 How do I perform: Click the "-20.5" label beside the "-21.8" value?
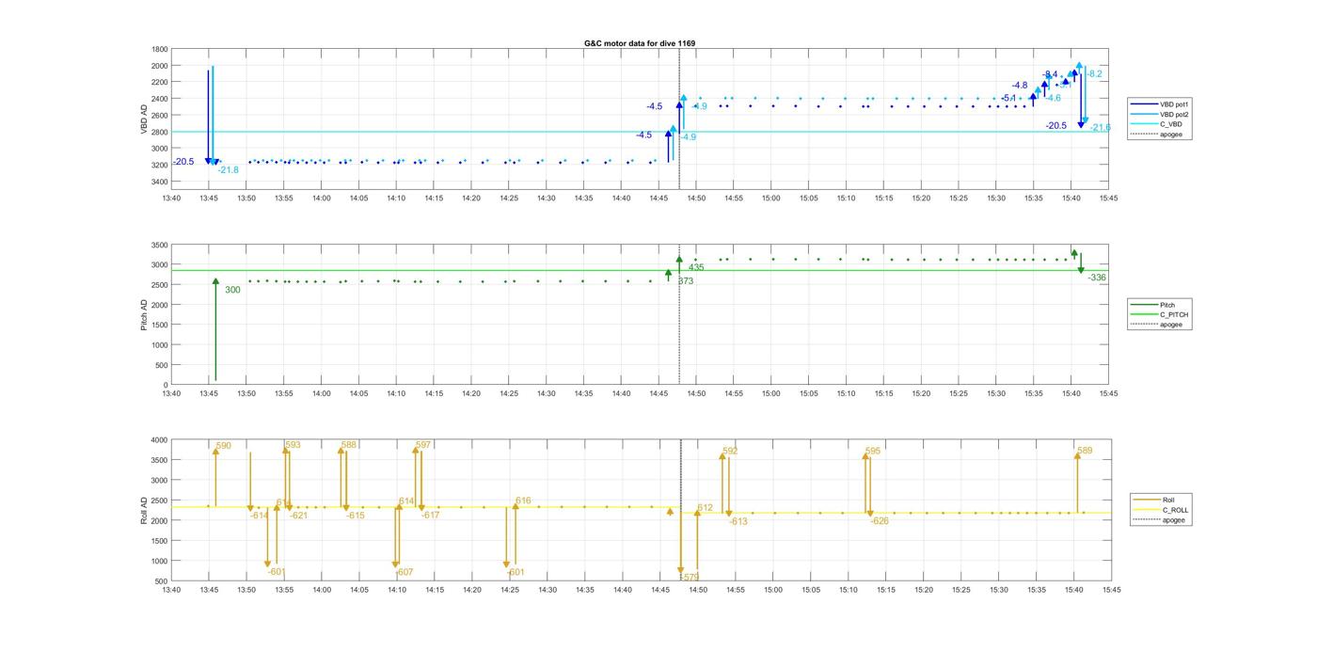tap(183, 162)
